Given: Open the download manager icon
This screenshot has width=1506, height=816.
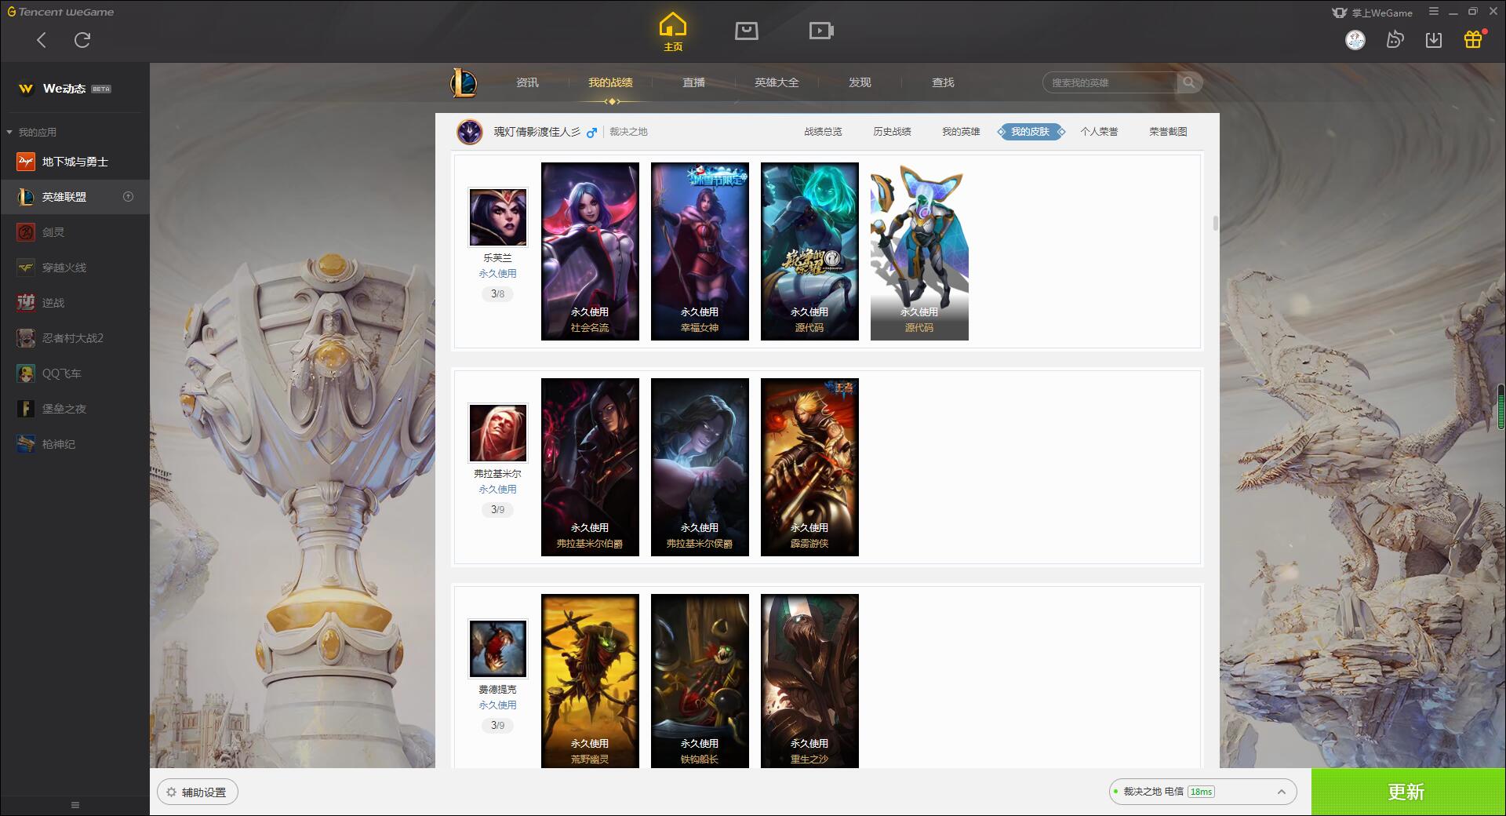Looking at the screenshot, I should [x=1434, y=40].
